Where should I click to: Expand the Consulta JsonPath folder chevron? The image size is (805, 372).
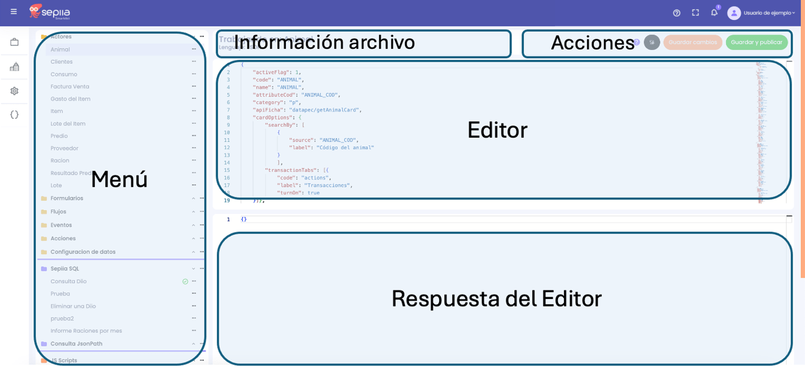coord(193,344)
